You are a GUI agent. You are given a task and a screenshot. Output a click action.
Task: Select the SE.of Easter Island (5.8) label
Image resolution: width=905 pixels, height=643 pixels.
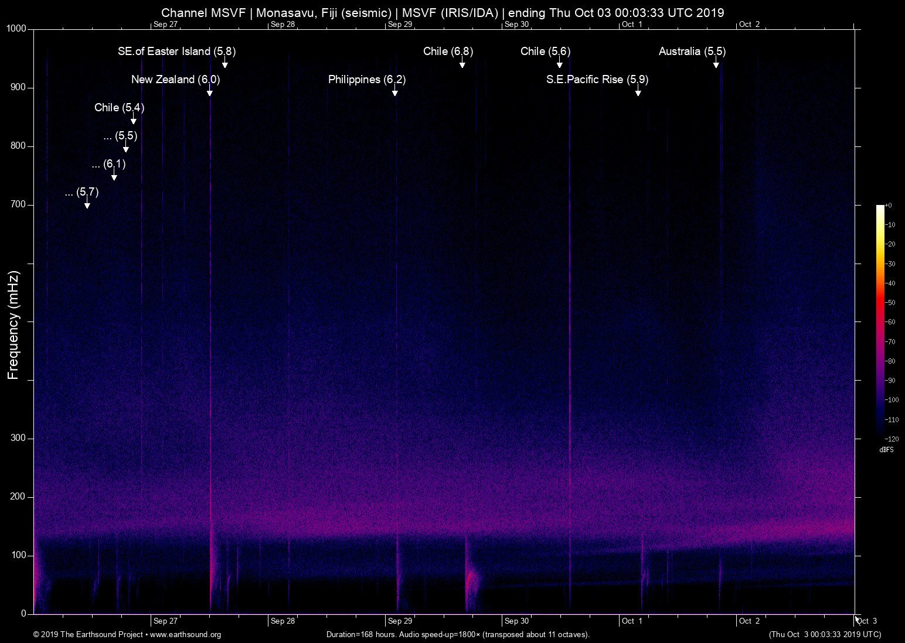tap(176, 52)
